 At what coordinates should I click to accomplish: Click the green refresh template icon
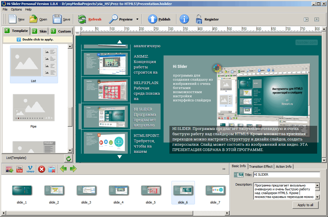pyautogui.click(x=69, y=158)
